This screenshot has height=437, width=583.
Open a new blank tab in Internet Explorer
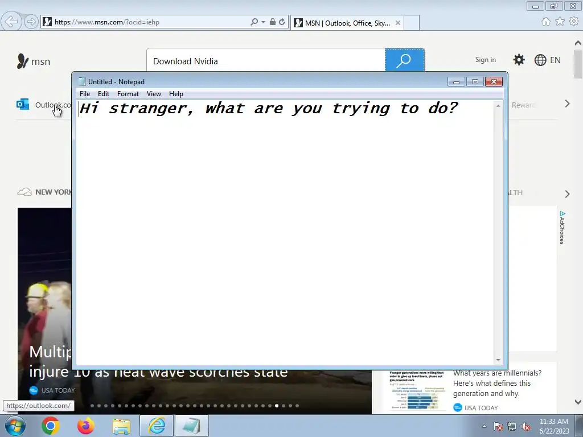[x=412, y=23]
